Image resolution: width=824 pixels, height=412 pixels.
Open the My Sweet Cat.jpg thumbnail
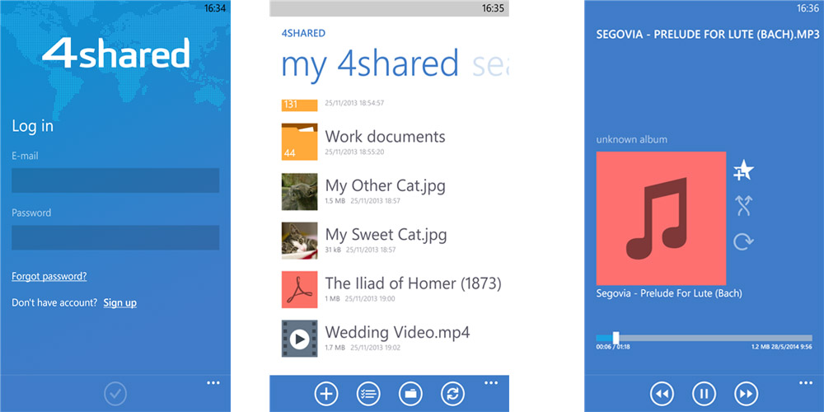(x=300, y=241)
